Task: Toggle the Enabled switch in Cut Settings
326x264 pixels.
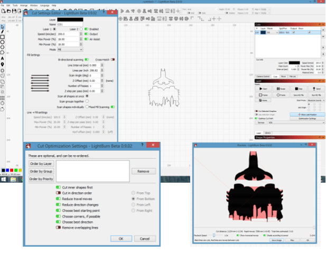Action: click(x=86, y=29)
